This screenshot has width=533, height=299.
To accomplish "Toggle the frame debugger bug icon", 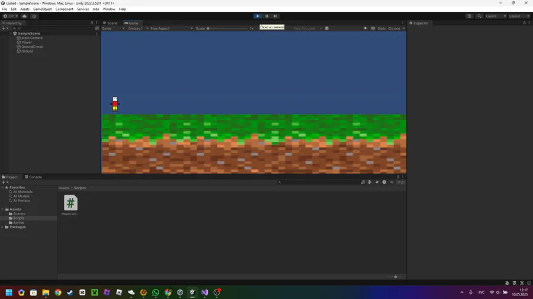I will click(x=327, y=28).
